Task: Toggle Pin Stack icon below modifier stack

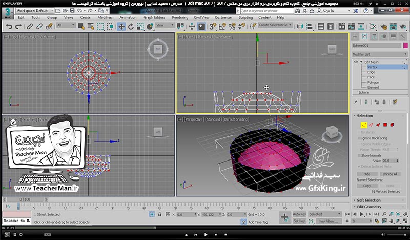Action: [355, 102]
